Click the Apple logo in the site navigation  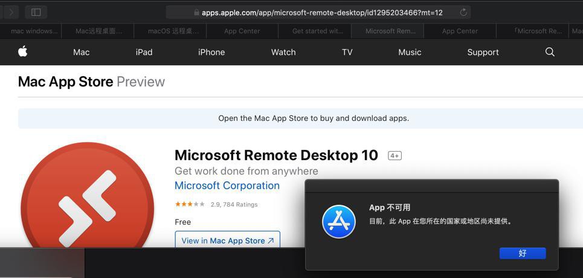click(x=23, y=51)
